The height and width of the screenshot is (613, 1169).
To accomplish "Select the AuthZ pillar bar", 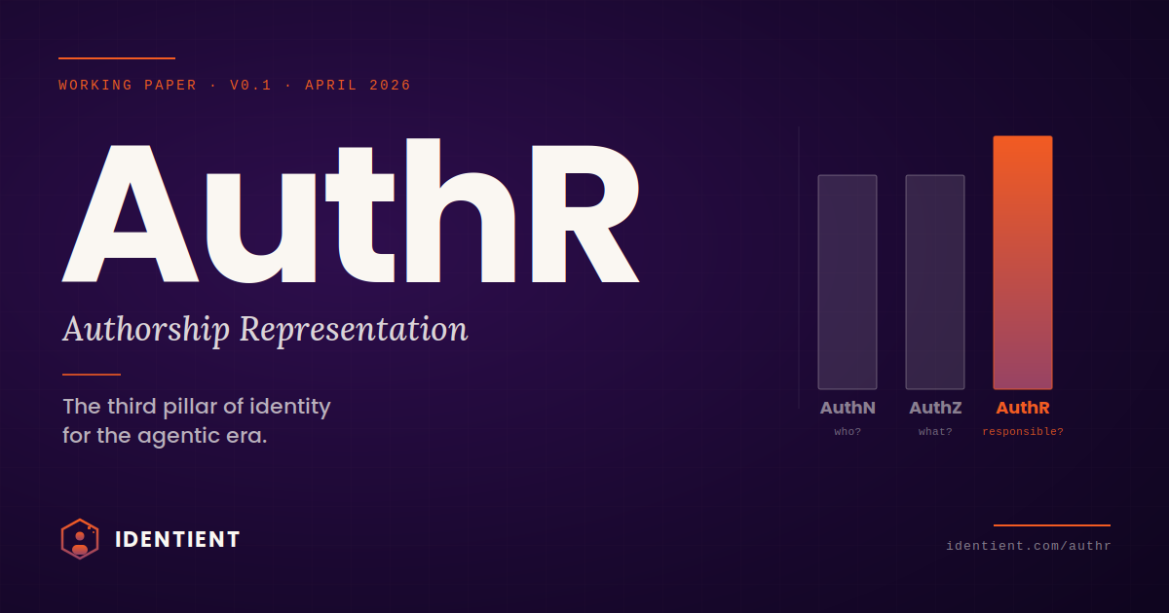I will click(x=935, y=282).
